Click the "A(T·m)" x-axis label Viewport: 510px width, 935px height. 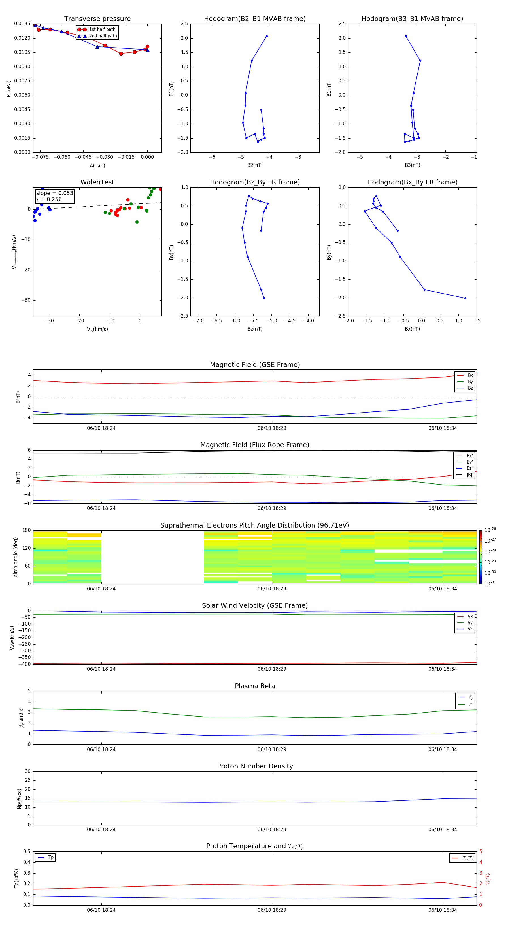(x=97, y=166)
